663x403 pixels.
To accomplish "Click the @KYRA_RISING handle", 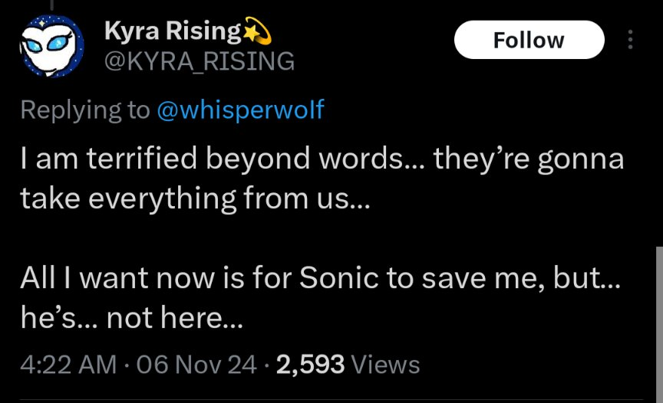I will coord(199,61).
